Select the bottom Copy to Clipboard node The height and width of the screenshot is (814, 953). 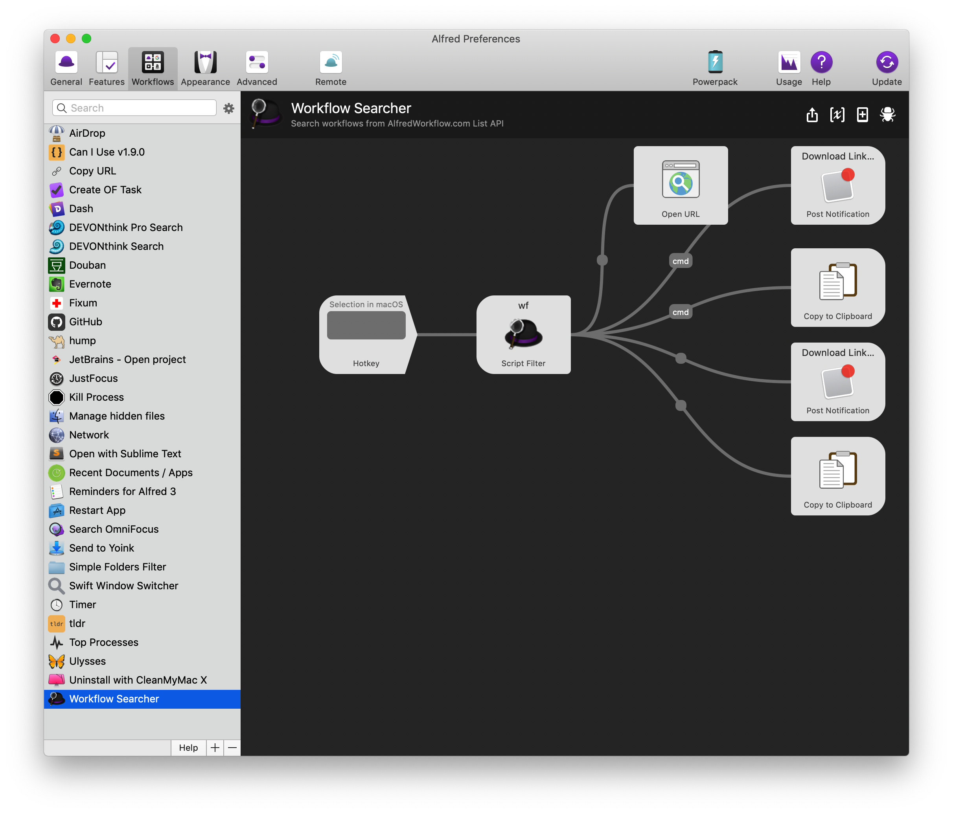pyautogui.click(x=837, y=476)
